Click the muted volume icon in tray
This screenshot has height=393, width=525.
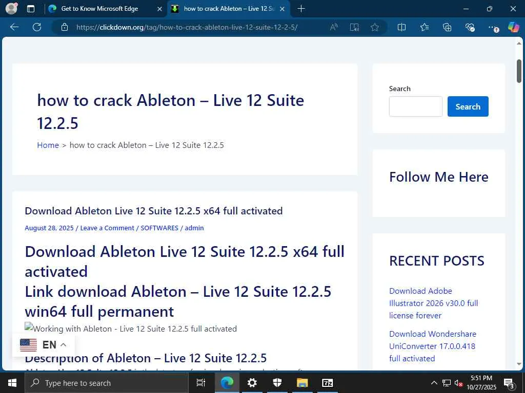click(458, 383)
